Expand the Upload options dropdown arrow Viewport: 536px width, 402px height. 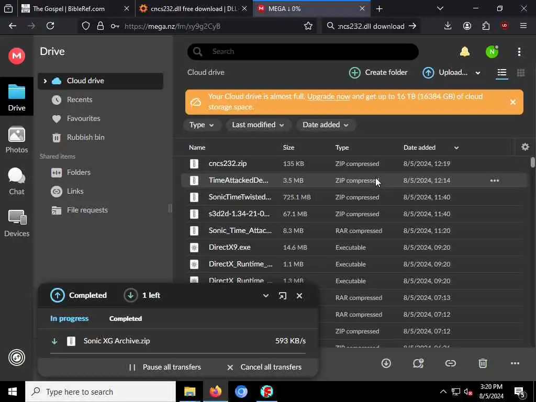point(477,73)
